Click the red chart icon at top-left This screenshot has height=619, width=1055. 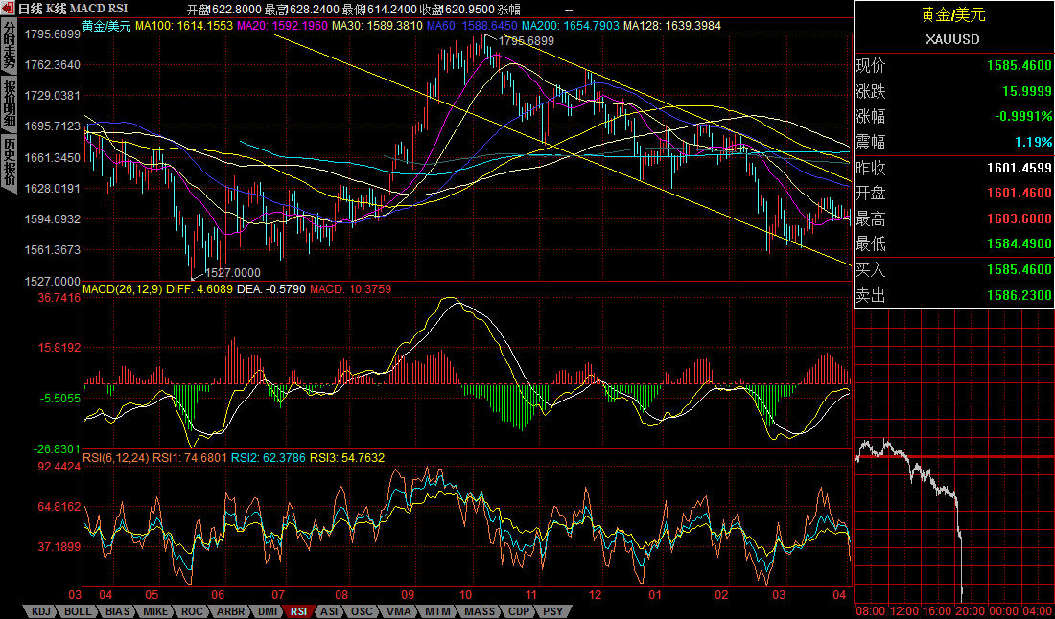(8, 9)
